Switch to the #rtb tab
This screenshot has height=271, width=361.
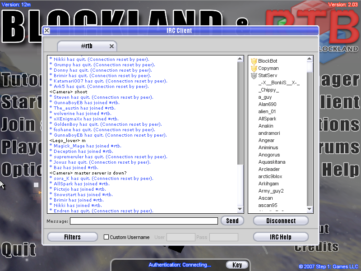87,46
